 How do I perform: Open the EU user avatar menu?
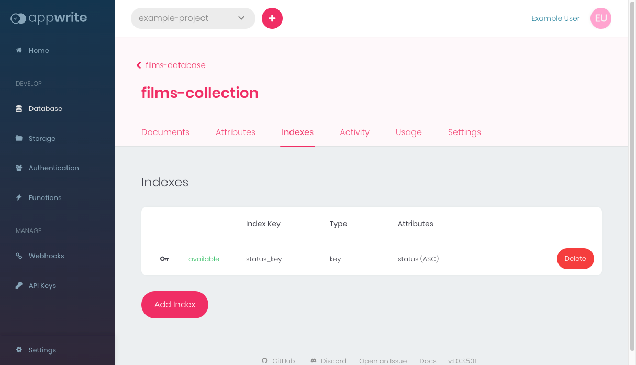coord(600,18)
